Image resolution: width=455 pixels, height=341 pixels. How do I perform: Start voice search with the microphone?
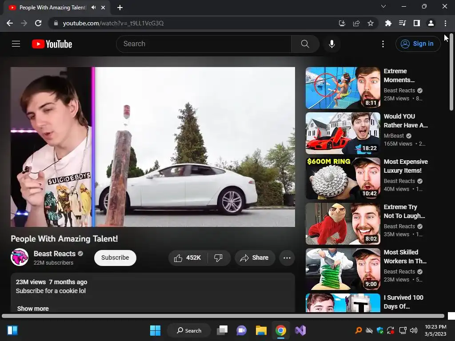331,44
